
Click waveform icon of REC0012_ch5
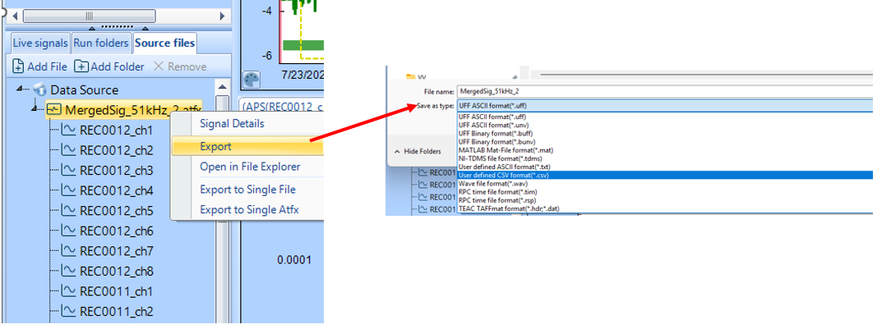69,211
